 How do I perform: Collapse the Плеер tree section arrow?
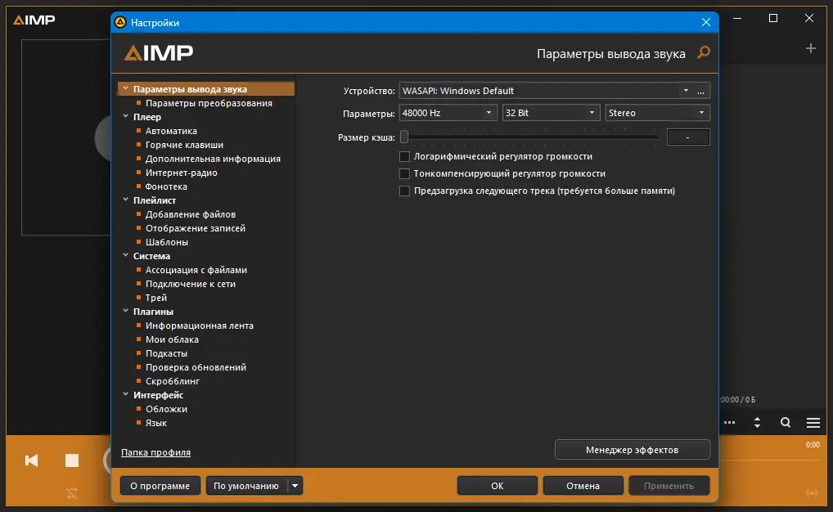(126, 116)
